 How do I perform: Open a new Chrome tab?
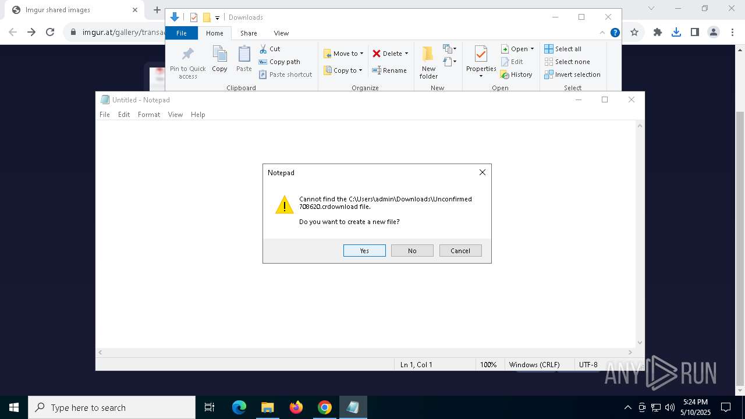[x=157, y=10]
